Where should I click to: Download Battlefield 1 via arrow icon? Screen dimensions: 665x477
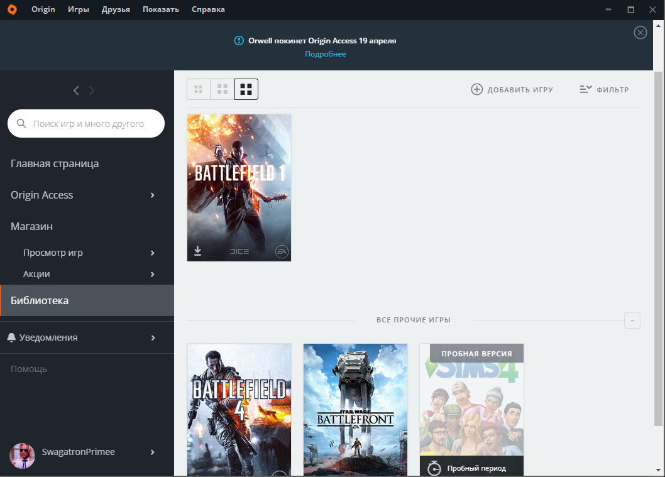(197, 251)
